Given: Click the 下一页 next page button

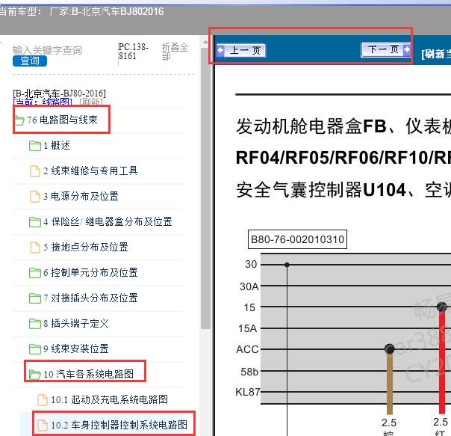Looking at the screenshot, I should coord(386,50).
